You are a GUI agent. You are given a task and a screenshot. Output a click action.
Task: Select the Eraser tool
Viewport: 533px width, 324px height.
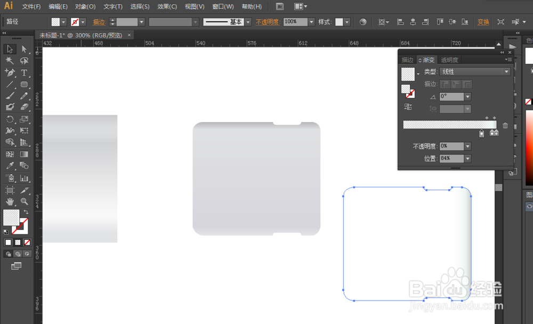(x=24, y=107)
